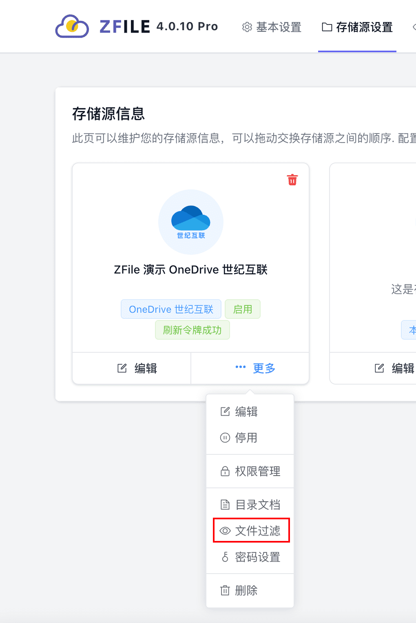Open the 基本设置 tab
416x623 pixels.
pyautogui.click(x=272, y=27)
